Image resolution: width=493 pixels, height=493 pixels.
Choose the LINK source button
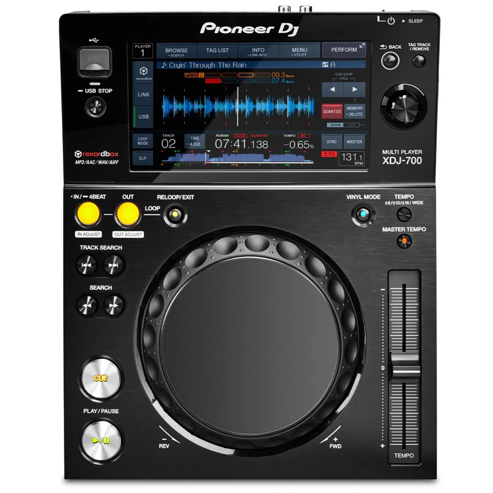tap(144, 95)
